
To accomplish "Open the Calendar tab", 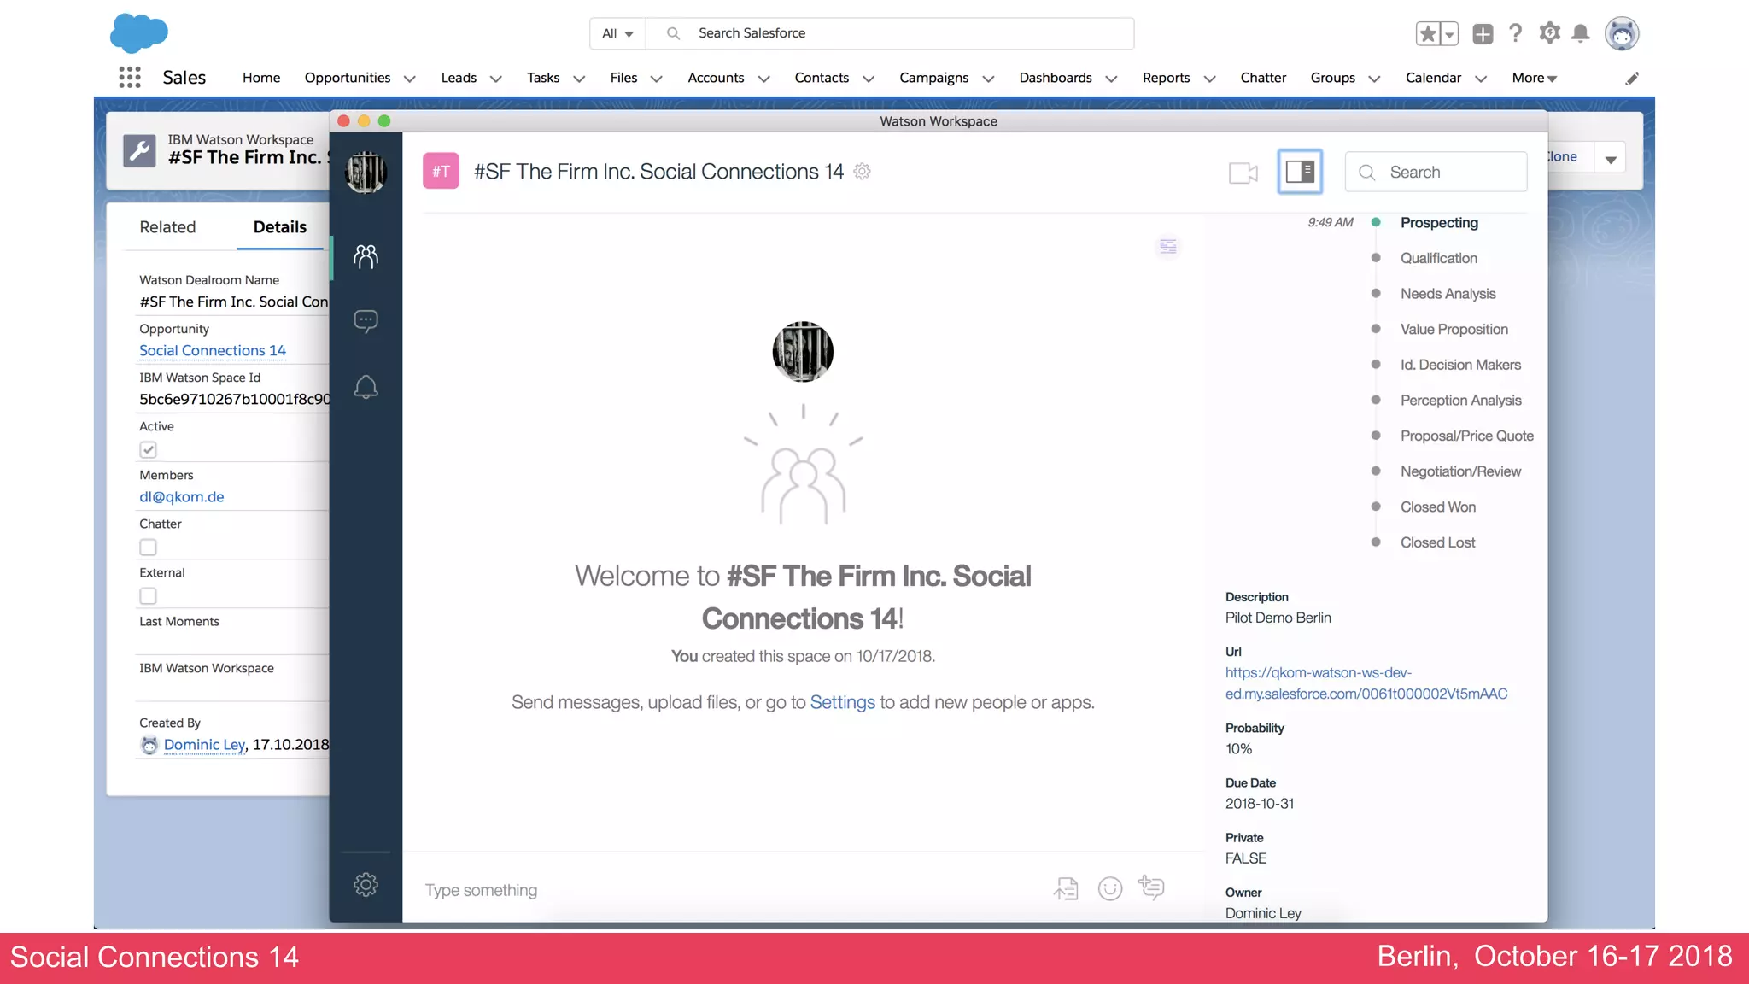I will (x=1433, y=78).
